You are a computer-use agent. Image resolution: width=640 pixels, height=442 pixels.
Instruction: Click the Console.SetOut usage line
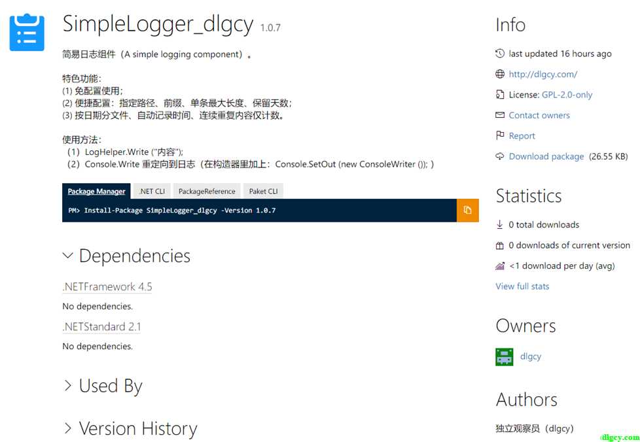[250, 164]
